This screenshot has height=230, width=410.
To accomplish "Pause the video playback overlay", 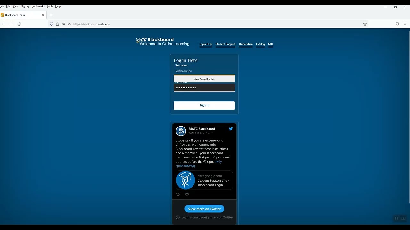I will click(396, 218).
